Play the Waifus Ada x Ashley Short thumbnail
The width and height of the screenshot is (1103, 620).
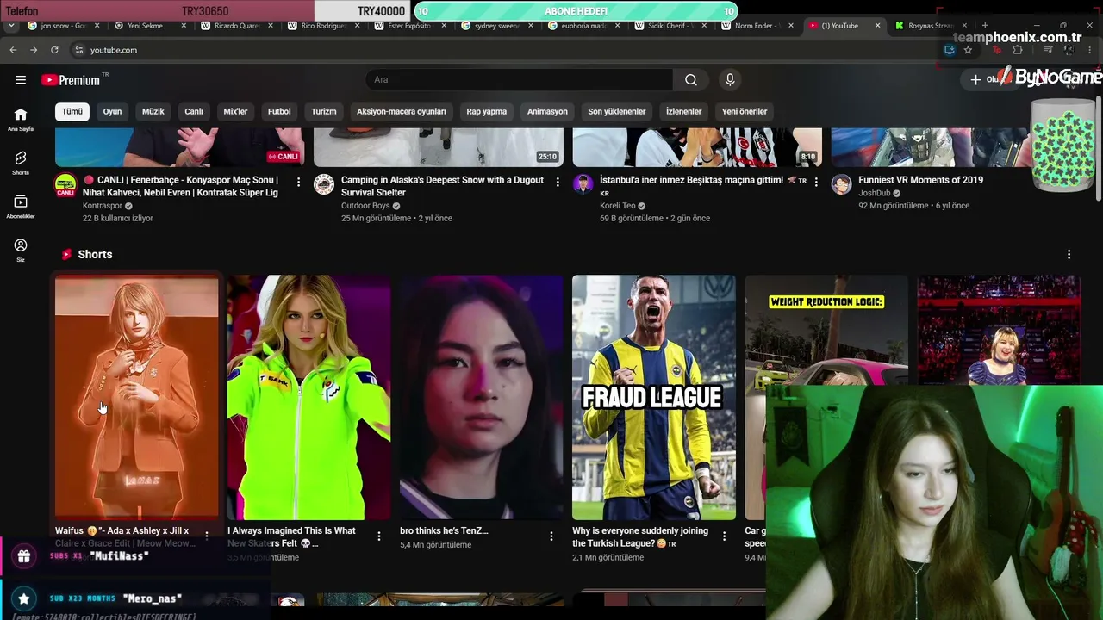tap(137, 398)
